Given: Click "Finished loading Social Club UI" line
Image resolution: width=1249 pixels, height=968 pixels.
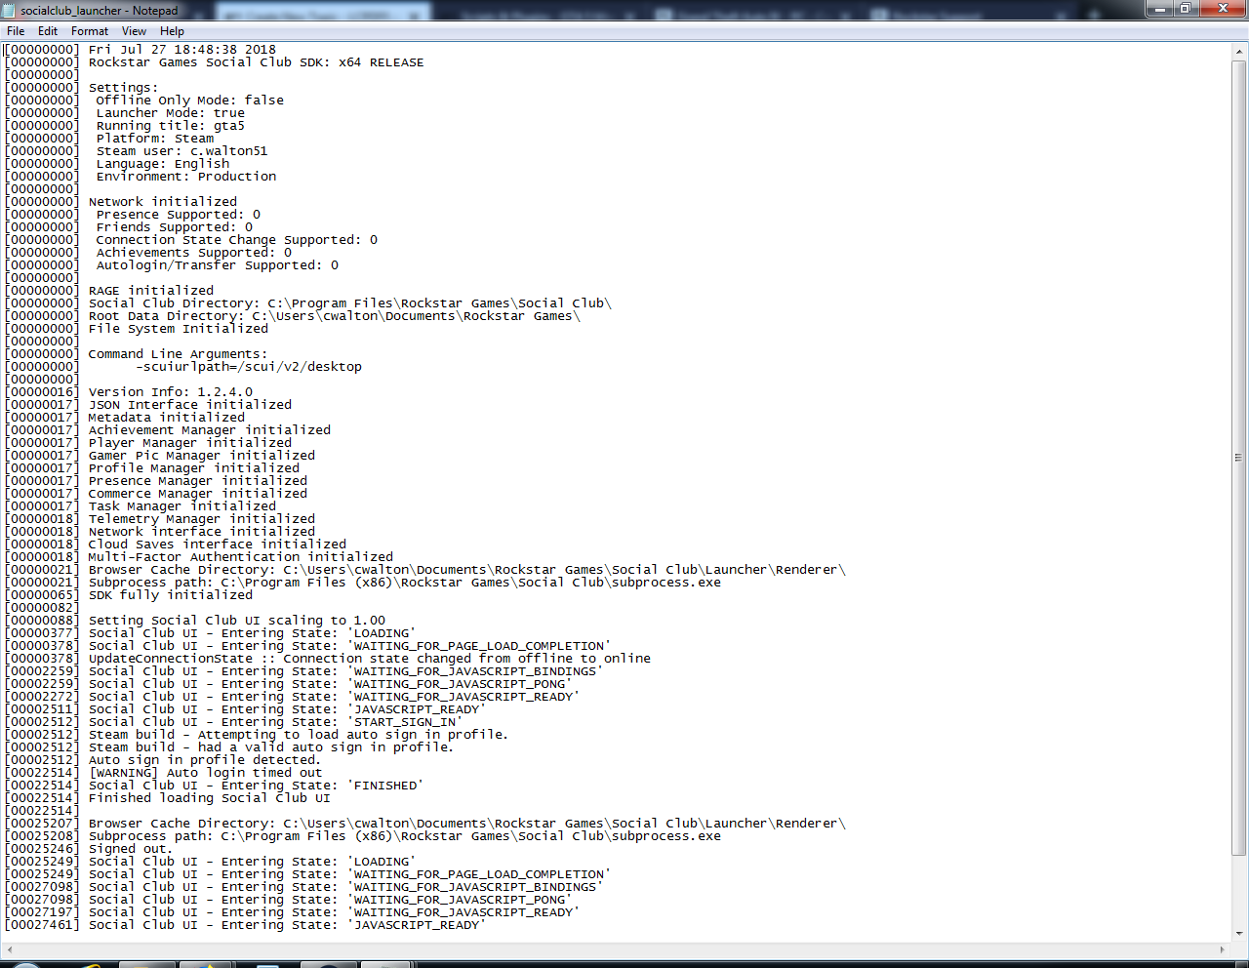Looking at the screenshot, I should (210, 798).
